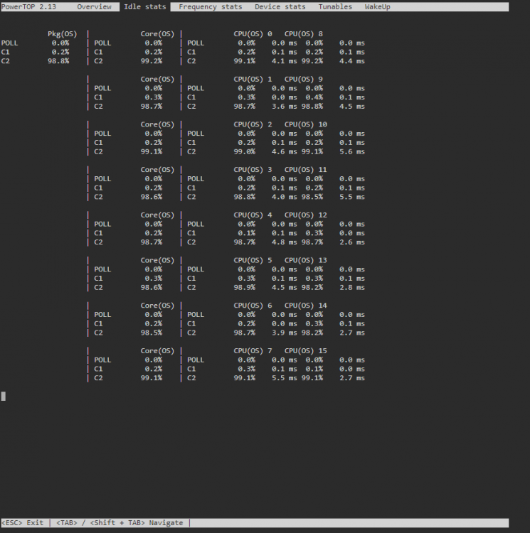Click CPU 9 C2 duration 4.5 ms
The width and height of the screenshot is (530, 533).
coord(352,107)
